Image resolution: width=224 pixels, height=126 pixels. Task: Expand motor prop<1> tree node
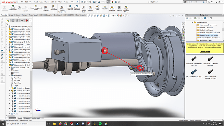pyautogui.click(x=7, y=39)
